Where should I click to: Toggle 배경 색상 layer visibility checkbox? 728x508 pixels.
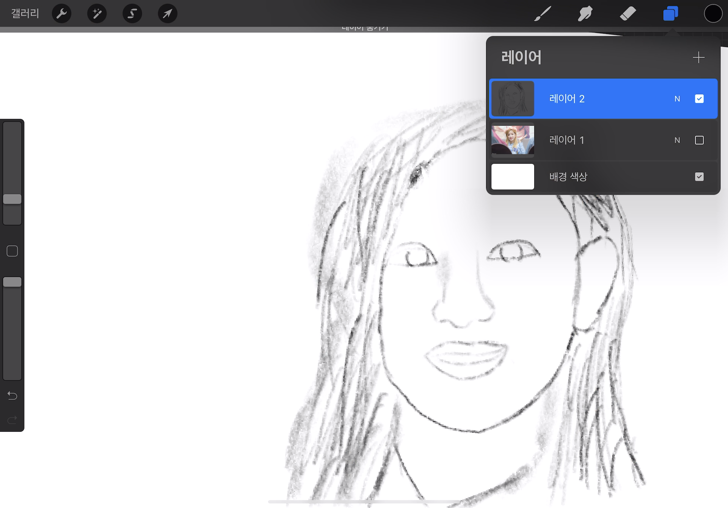[x=699, y=177]
